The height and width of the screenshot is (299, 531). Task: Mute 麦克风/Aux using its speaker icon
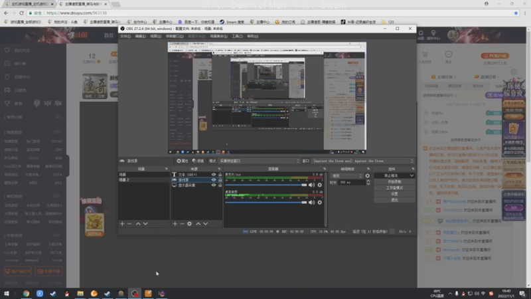(x=311, y=185)
